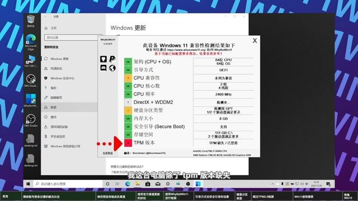Go to 主页 home in Settings sidebar
This screenshot has height=201, width=358.
(x=54, y=28)
